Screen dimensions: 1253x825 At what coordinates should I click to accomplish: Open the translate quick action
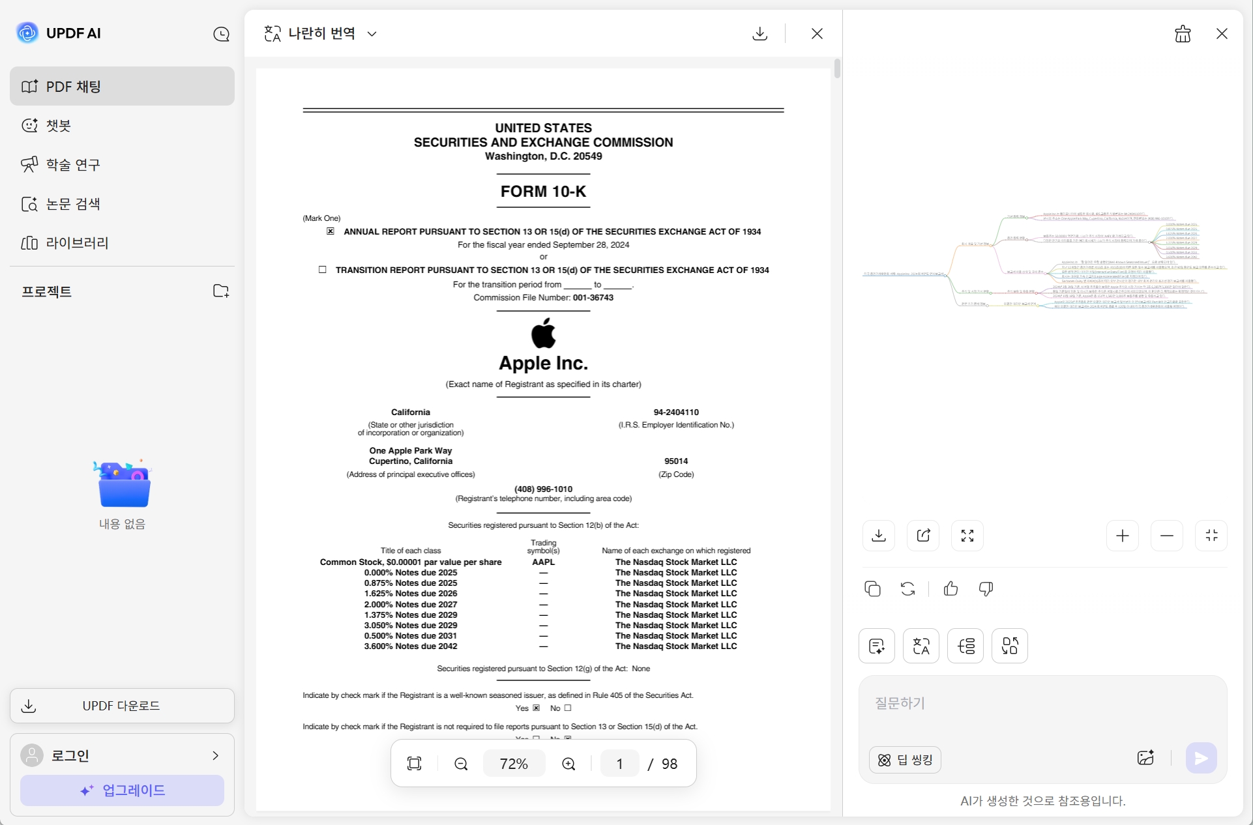point(921,646)
